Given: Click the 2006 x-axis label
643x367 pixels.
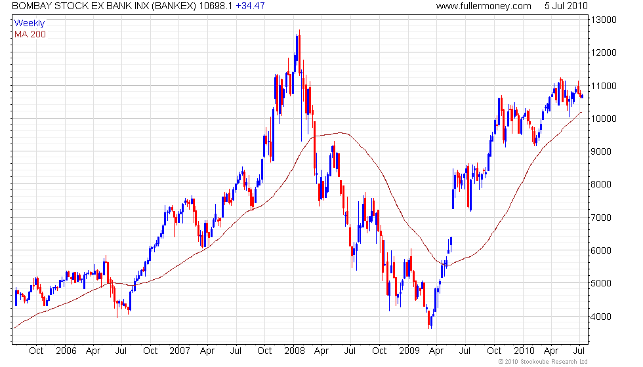Looking at the screenshot, I should point(66,351).
